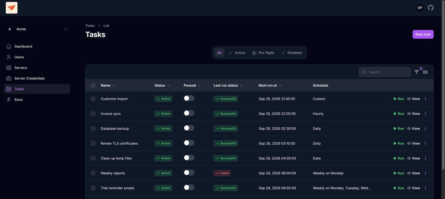
Task: Toggle Paused switch for Renew TLS certificates
Action: (189, 143)
